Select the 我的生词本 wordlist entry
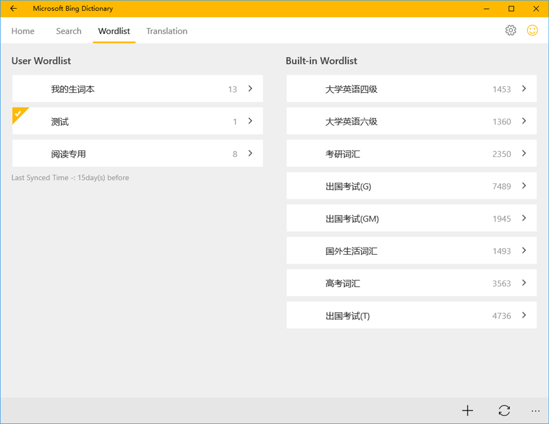 click(x=138, y=89)
